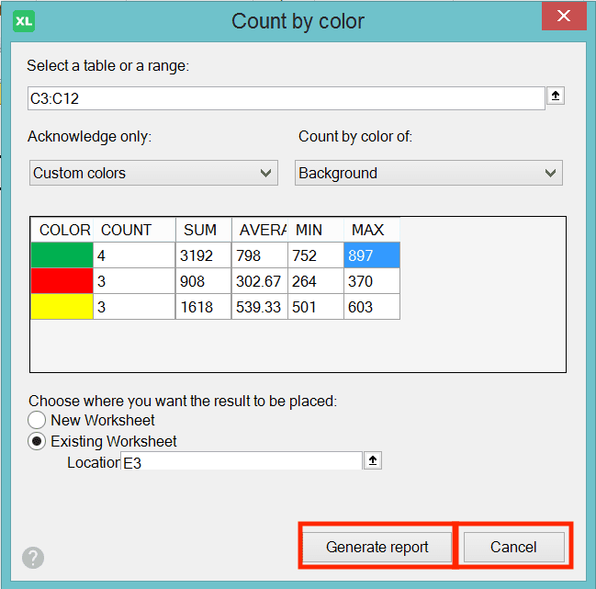The width and height of the screenshot is (596, 589).
Task: Click the COUNT column header
Action: point(134,230)
